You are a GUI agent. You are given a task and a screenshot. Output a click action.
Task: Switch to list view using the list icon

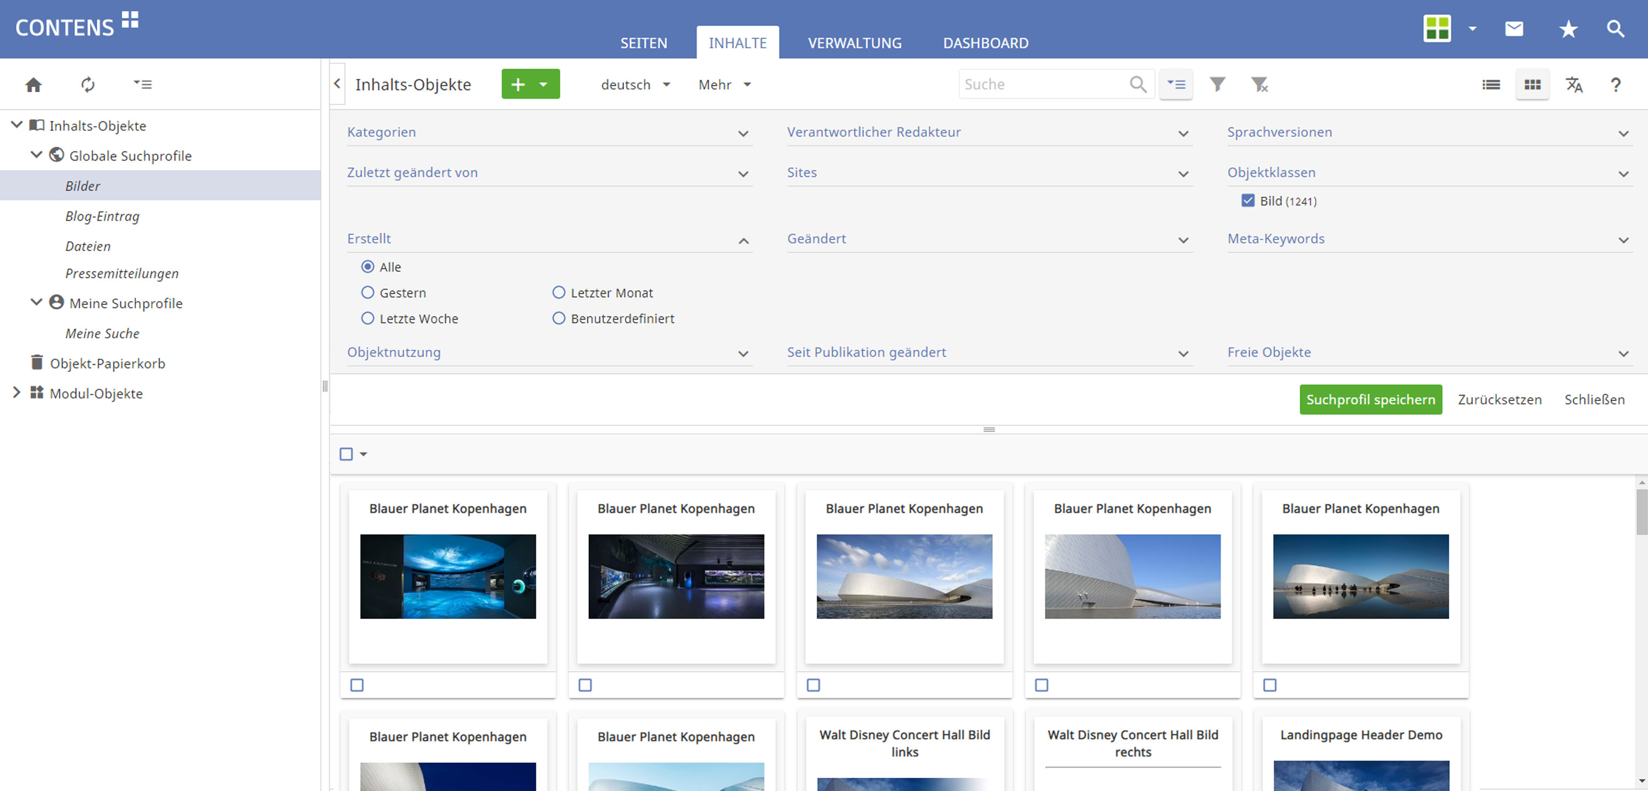click(x=1491, y=84)
